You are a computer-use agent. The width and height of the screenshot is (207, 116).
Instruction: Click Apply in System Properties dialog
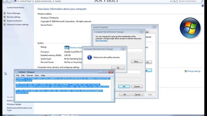tap(150, 94)
